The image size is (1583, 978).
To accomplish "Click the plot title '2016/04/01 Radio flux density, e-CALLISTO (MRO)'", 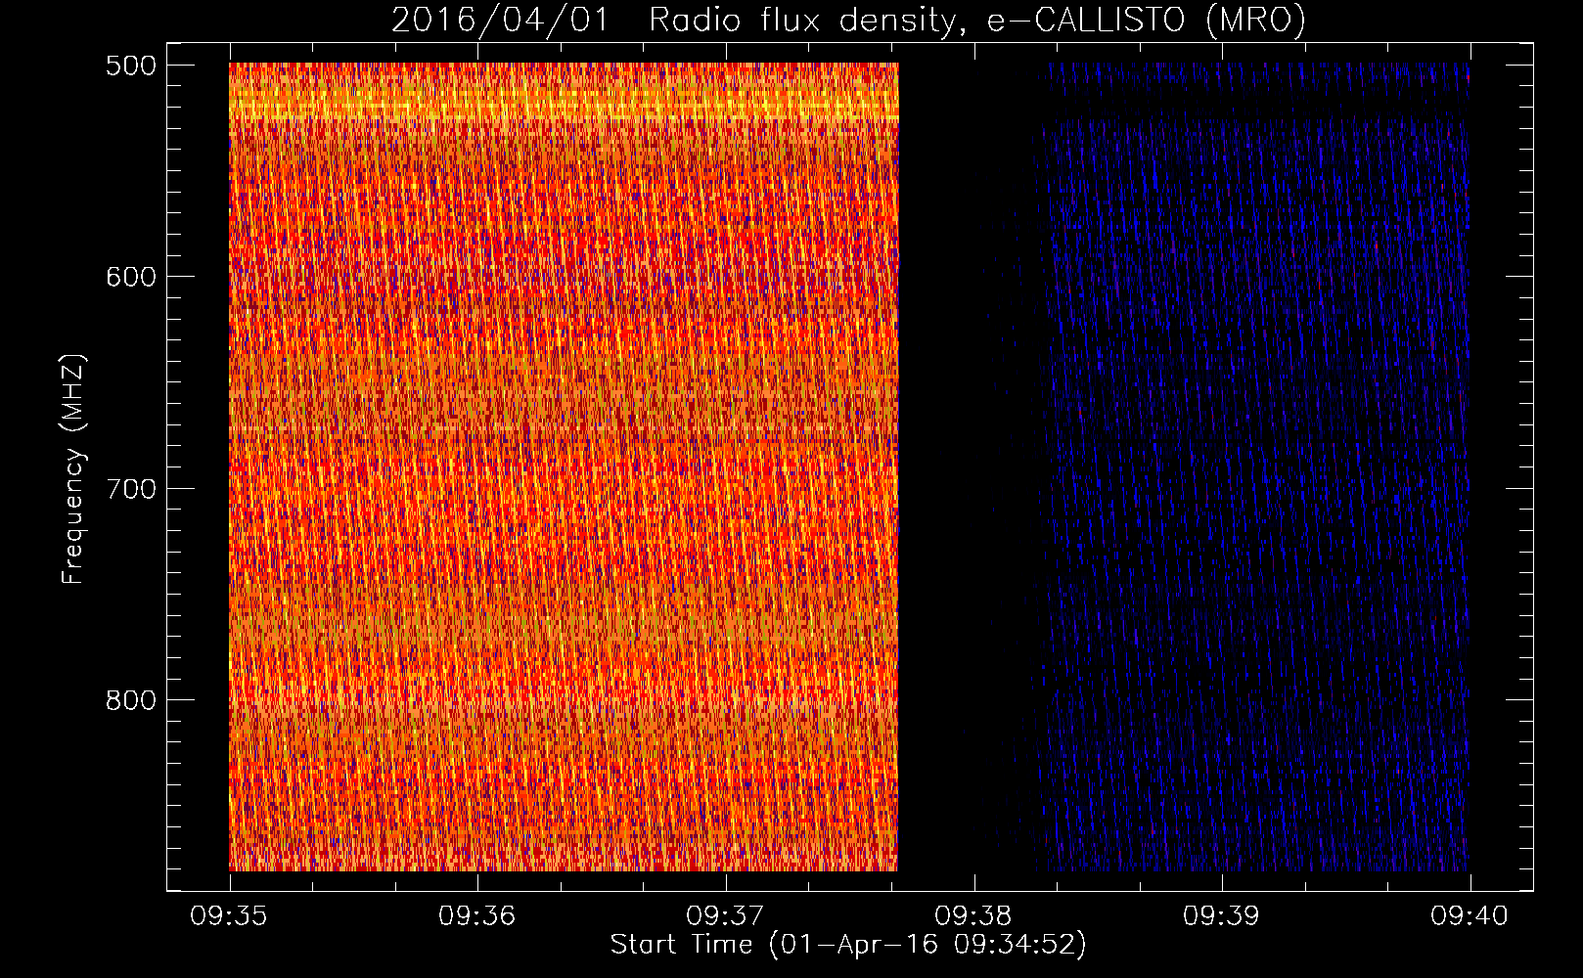I will click(x=848, y=20).
